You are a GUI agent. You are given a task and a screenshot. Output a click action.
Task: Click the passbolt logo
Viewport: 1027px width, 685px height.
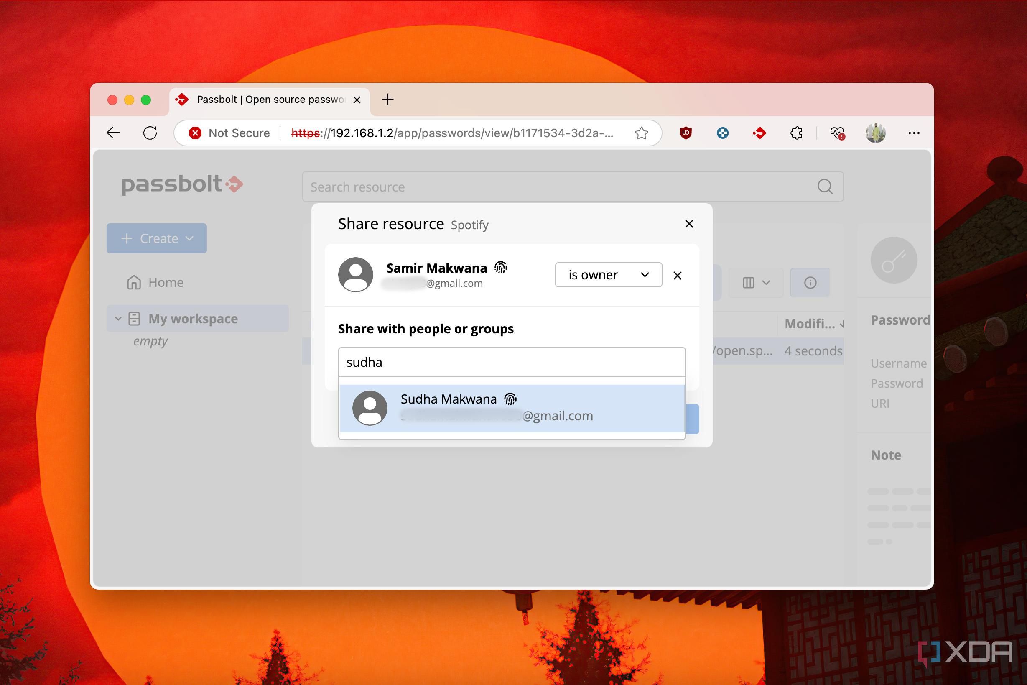tap(182, 184)
